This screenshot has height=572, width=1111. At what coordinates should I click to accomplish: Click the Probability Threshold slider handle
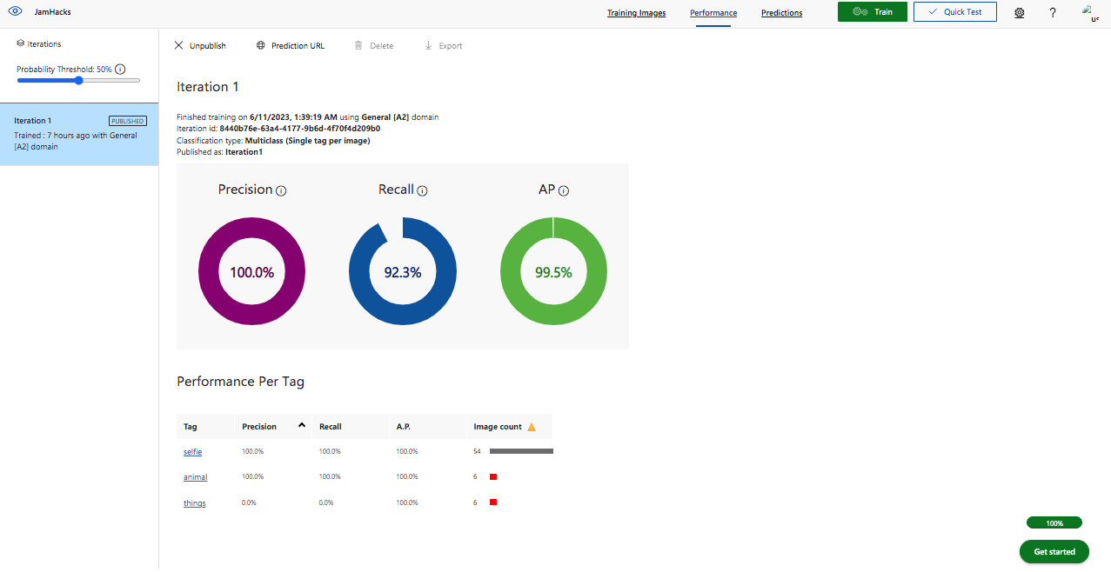click(x=78, y=80)
